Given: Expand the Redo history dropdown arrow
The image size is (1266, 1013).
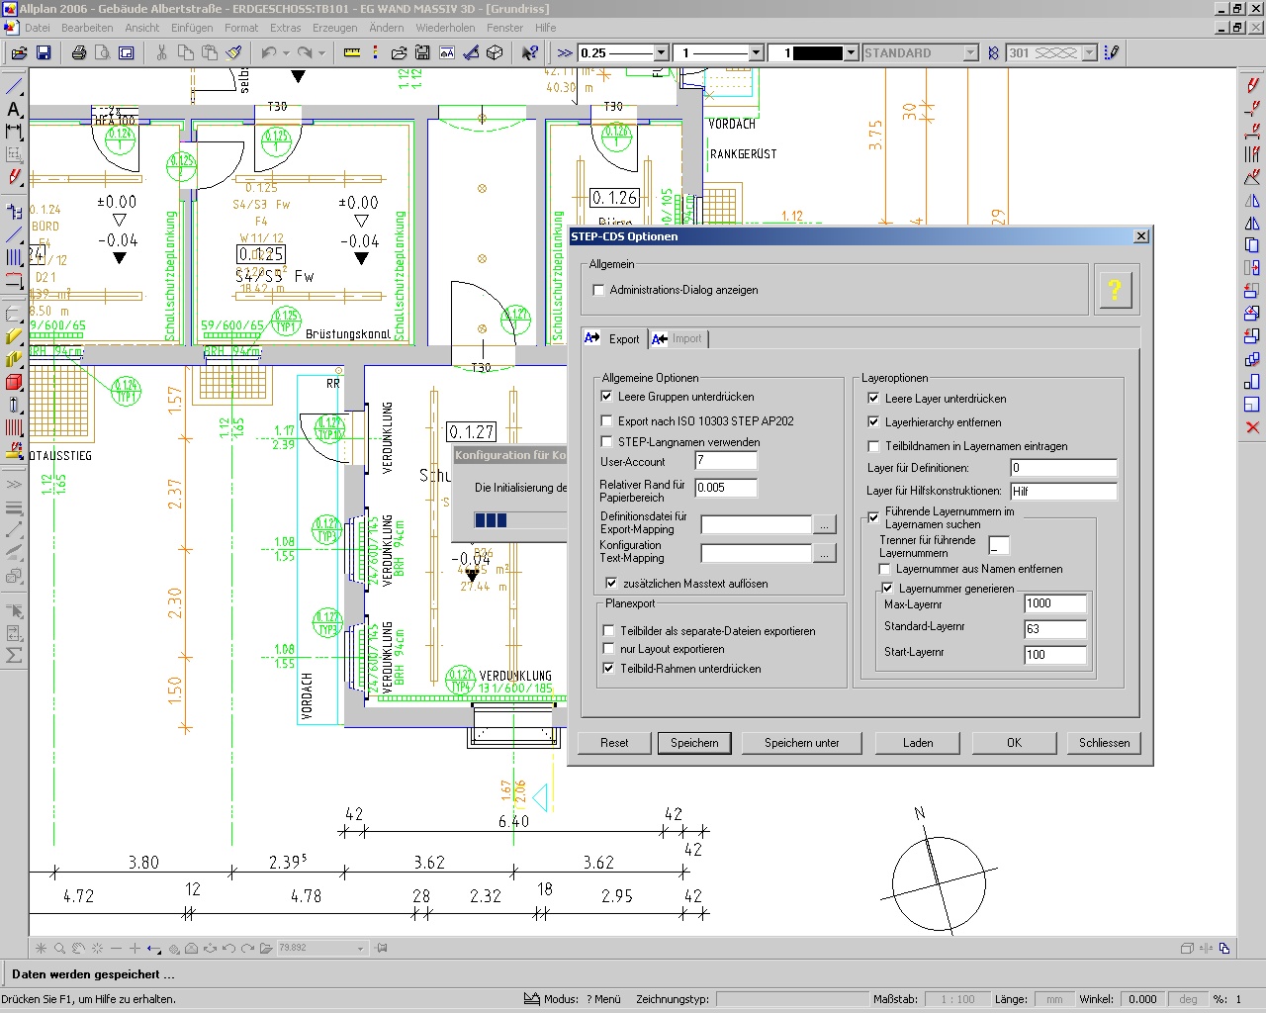Looking at the screenshot, I should [321, 53].
